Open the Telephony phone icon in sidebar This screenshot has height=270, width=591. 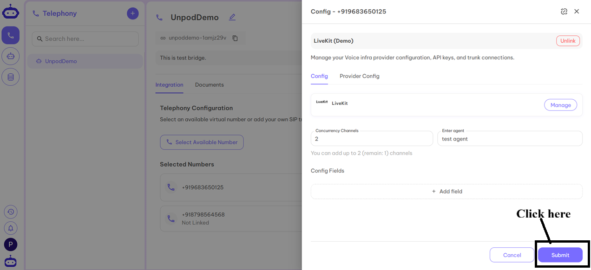[x=10, y=35]
